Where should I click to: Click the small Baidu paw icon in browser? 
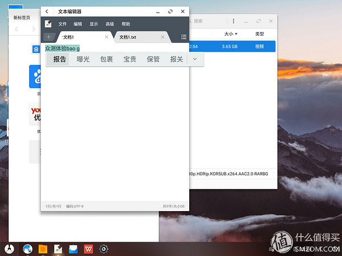[x=36, y=49]
